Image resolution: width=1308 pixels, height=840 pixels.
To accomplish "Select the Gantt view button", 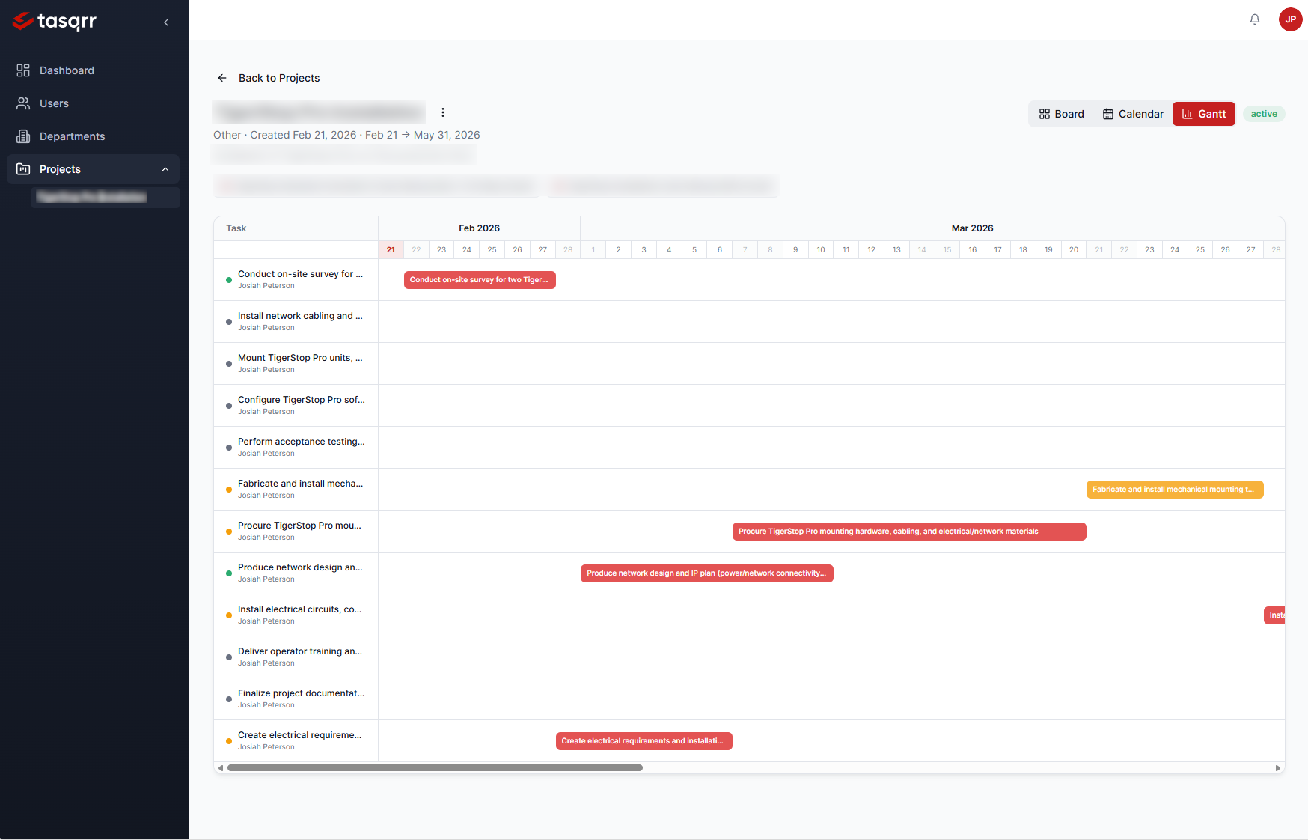I will (x=1203, y=114).
